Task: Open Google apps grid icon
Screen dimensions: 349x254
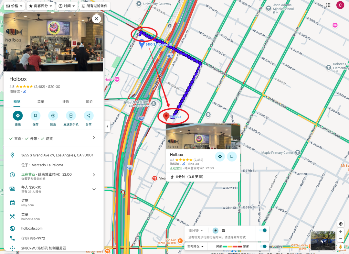Action: click(328, 5)
